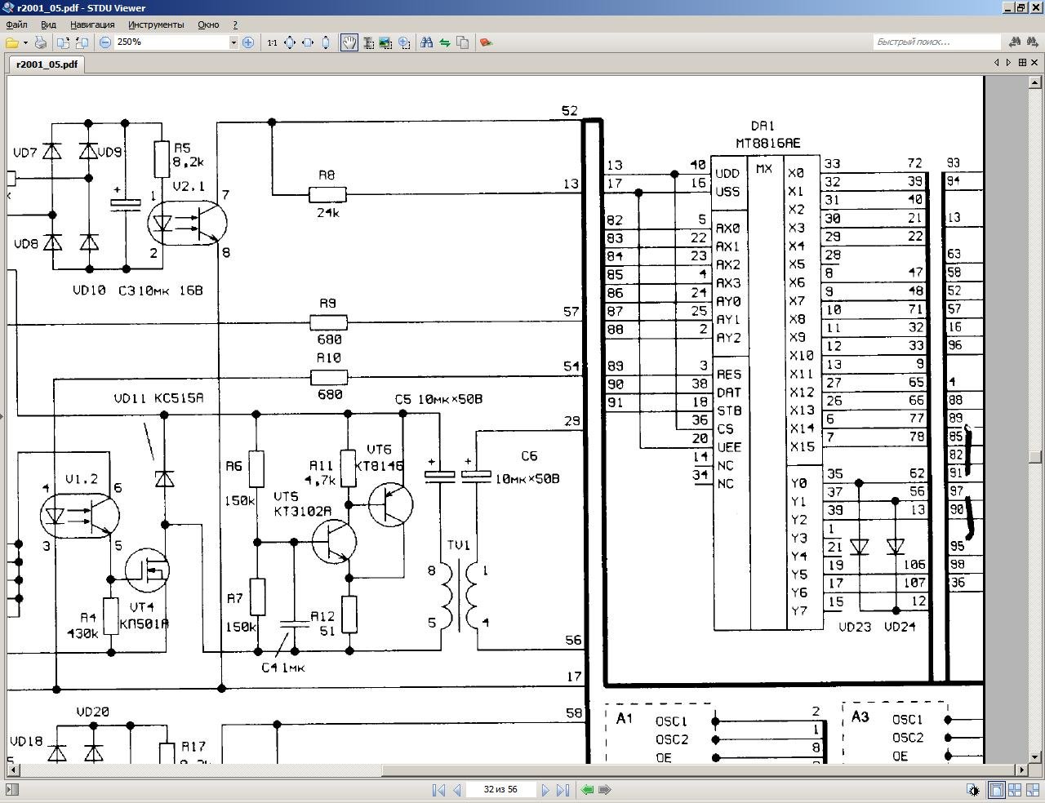
Task: Click the green back navigation arrow
Action: 587,790
